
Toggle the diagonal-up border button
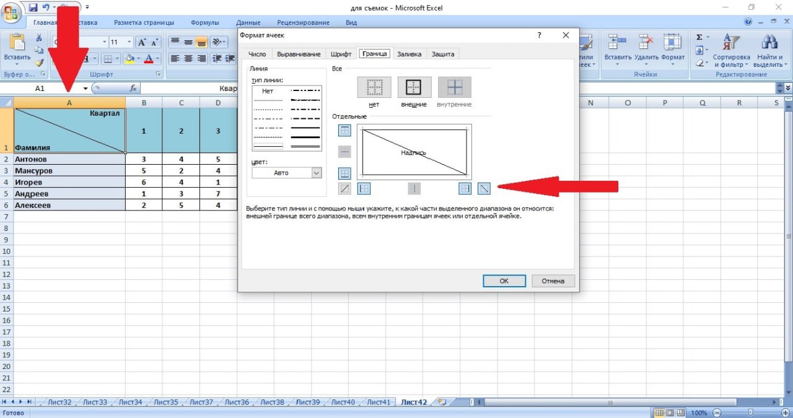tap(345, 188)
